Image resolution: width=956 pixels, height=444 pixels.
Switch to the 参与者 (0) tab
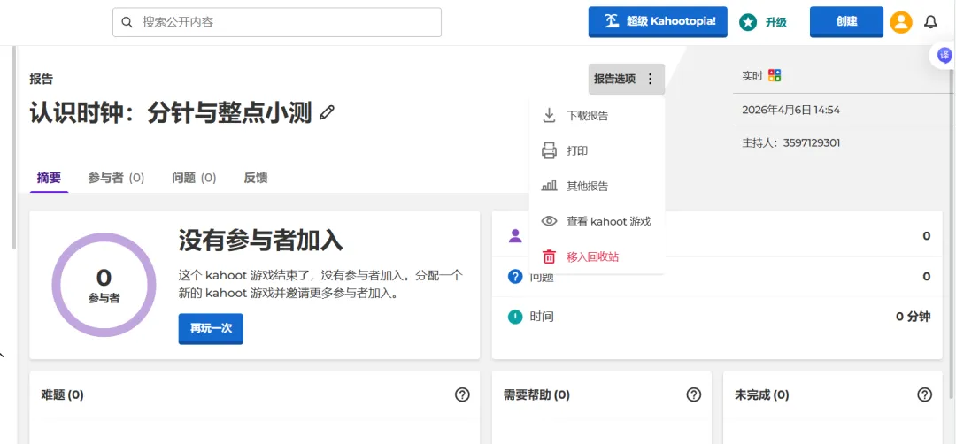[x=116, y=179]
